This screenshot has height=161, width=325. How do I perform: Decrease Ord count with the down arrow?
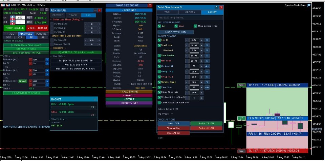pos(13,23)
